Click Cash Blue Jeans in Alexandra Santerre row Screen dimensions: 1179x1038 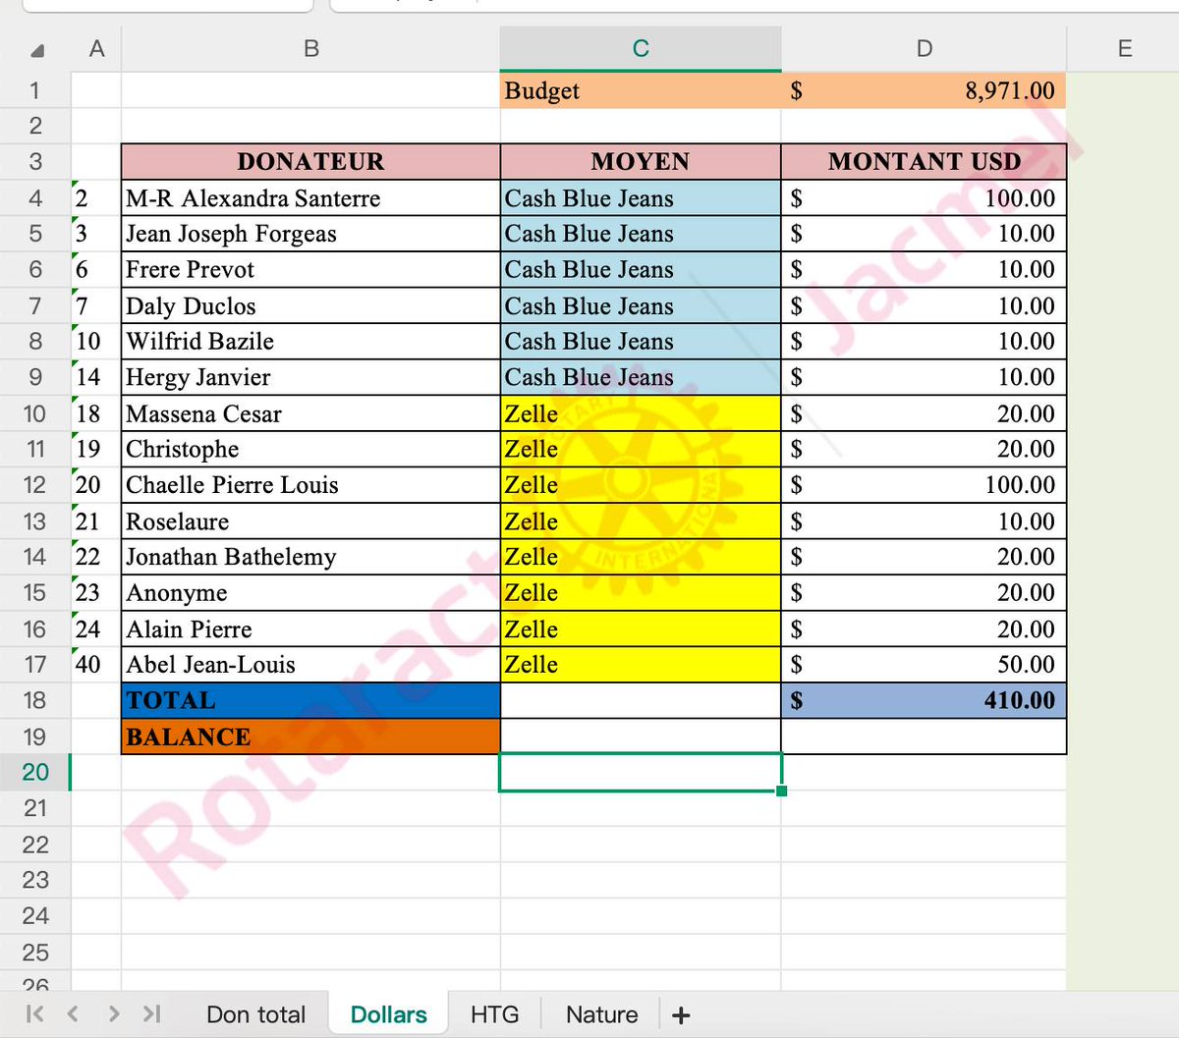click(641, 198)
